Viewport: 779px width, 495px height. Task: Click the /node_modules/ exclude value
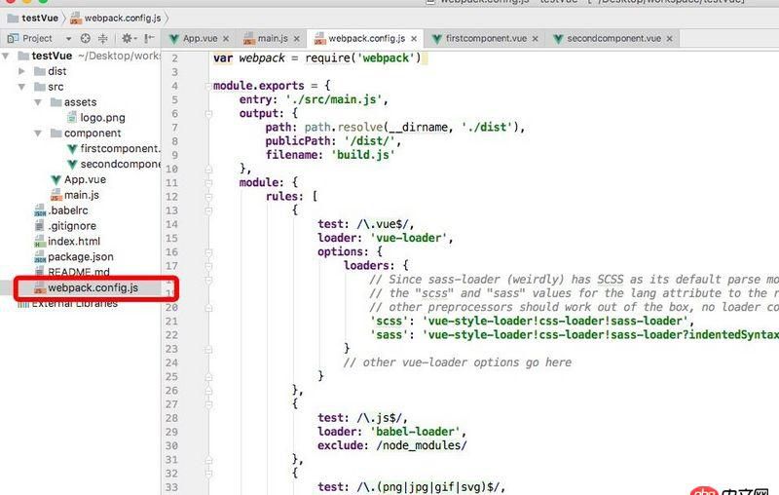click(x=422, y=446)
